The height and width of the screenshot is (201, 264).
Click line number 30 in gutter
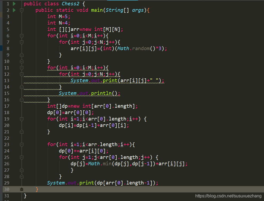pos(7,189)
